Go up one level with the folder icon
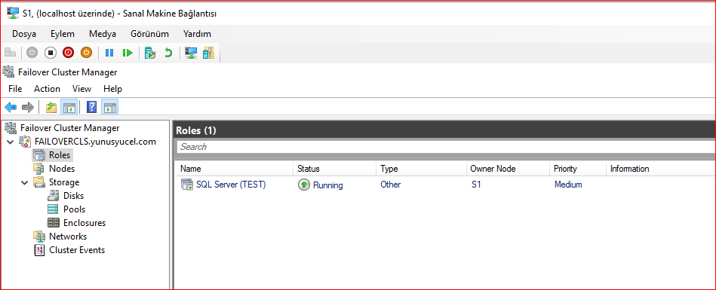716x290 pixels. coord(51,108)
